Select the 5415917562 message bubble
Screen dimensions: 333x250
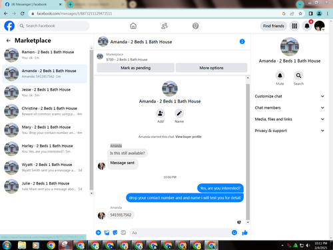click(121, 215)
